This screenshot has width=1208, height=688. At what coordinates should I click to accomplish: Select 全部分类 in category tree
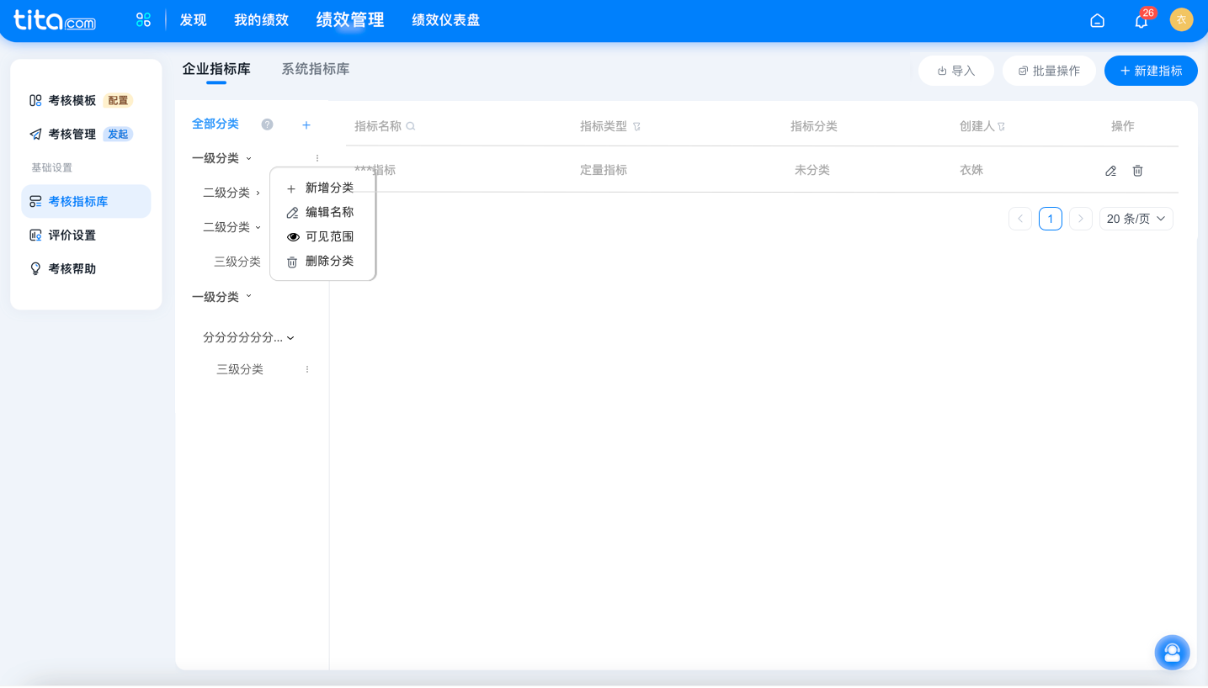point(216,124)
